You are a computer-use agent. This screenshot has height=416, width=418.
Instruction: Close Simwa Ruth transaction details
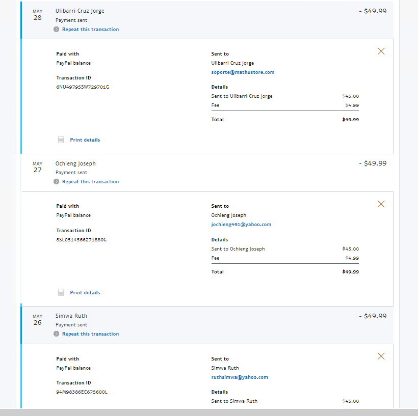[x=381, y=356]
